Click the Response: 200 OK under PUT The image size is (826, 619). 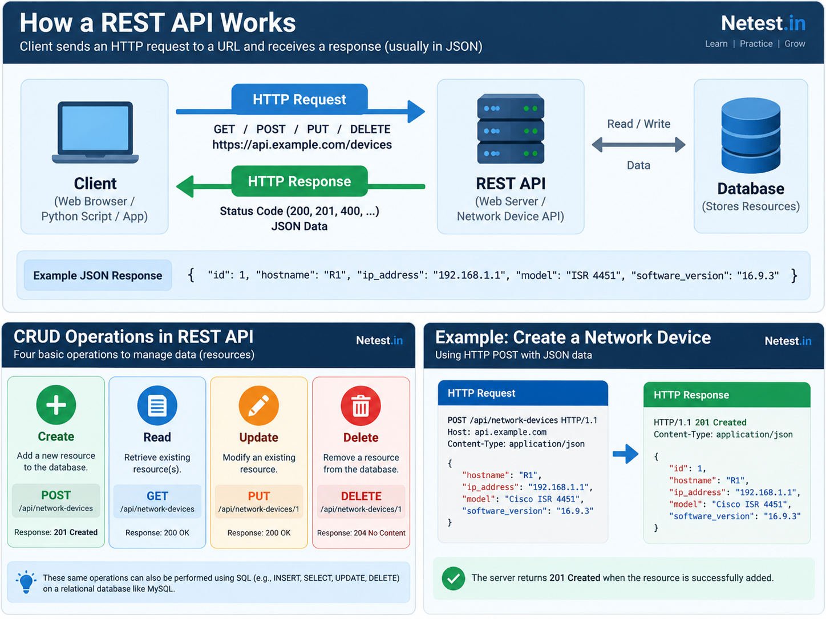click(x=259, y=533)
